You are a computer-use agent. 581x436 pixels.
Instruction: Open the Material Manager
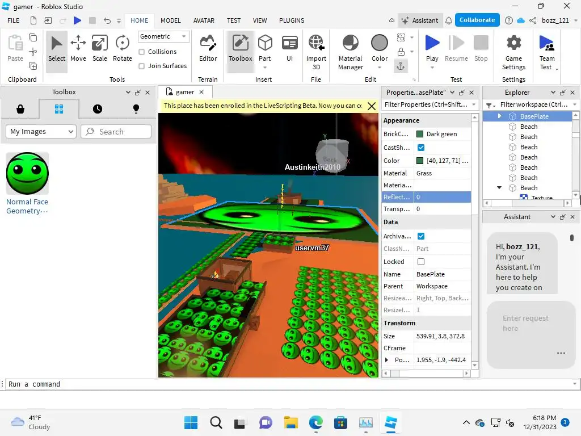[351, 52]
